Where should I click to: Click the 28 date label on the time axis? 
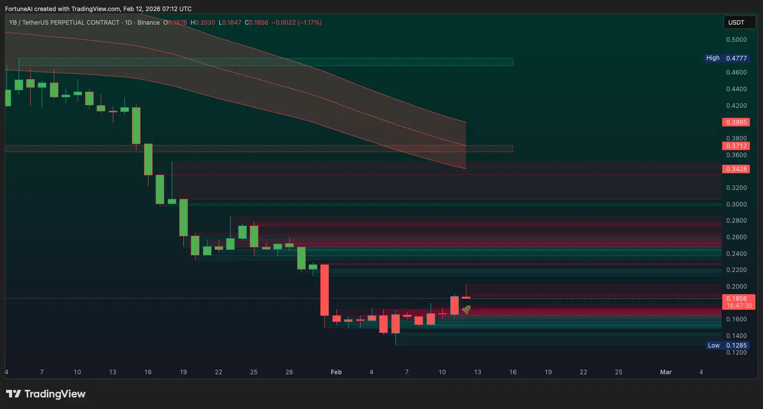(289, 372)
